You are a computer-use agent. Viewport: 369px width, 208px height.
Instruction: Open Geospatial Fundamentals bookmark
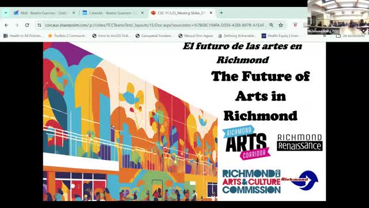pos(155,36)
